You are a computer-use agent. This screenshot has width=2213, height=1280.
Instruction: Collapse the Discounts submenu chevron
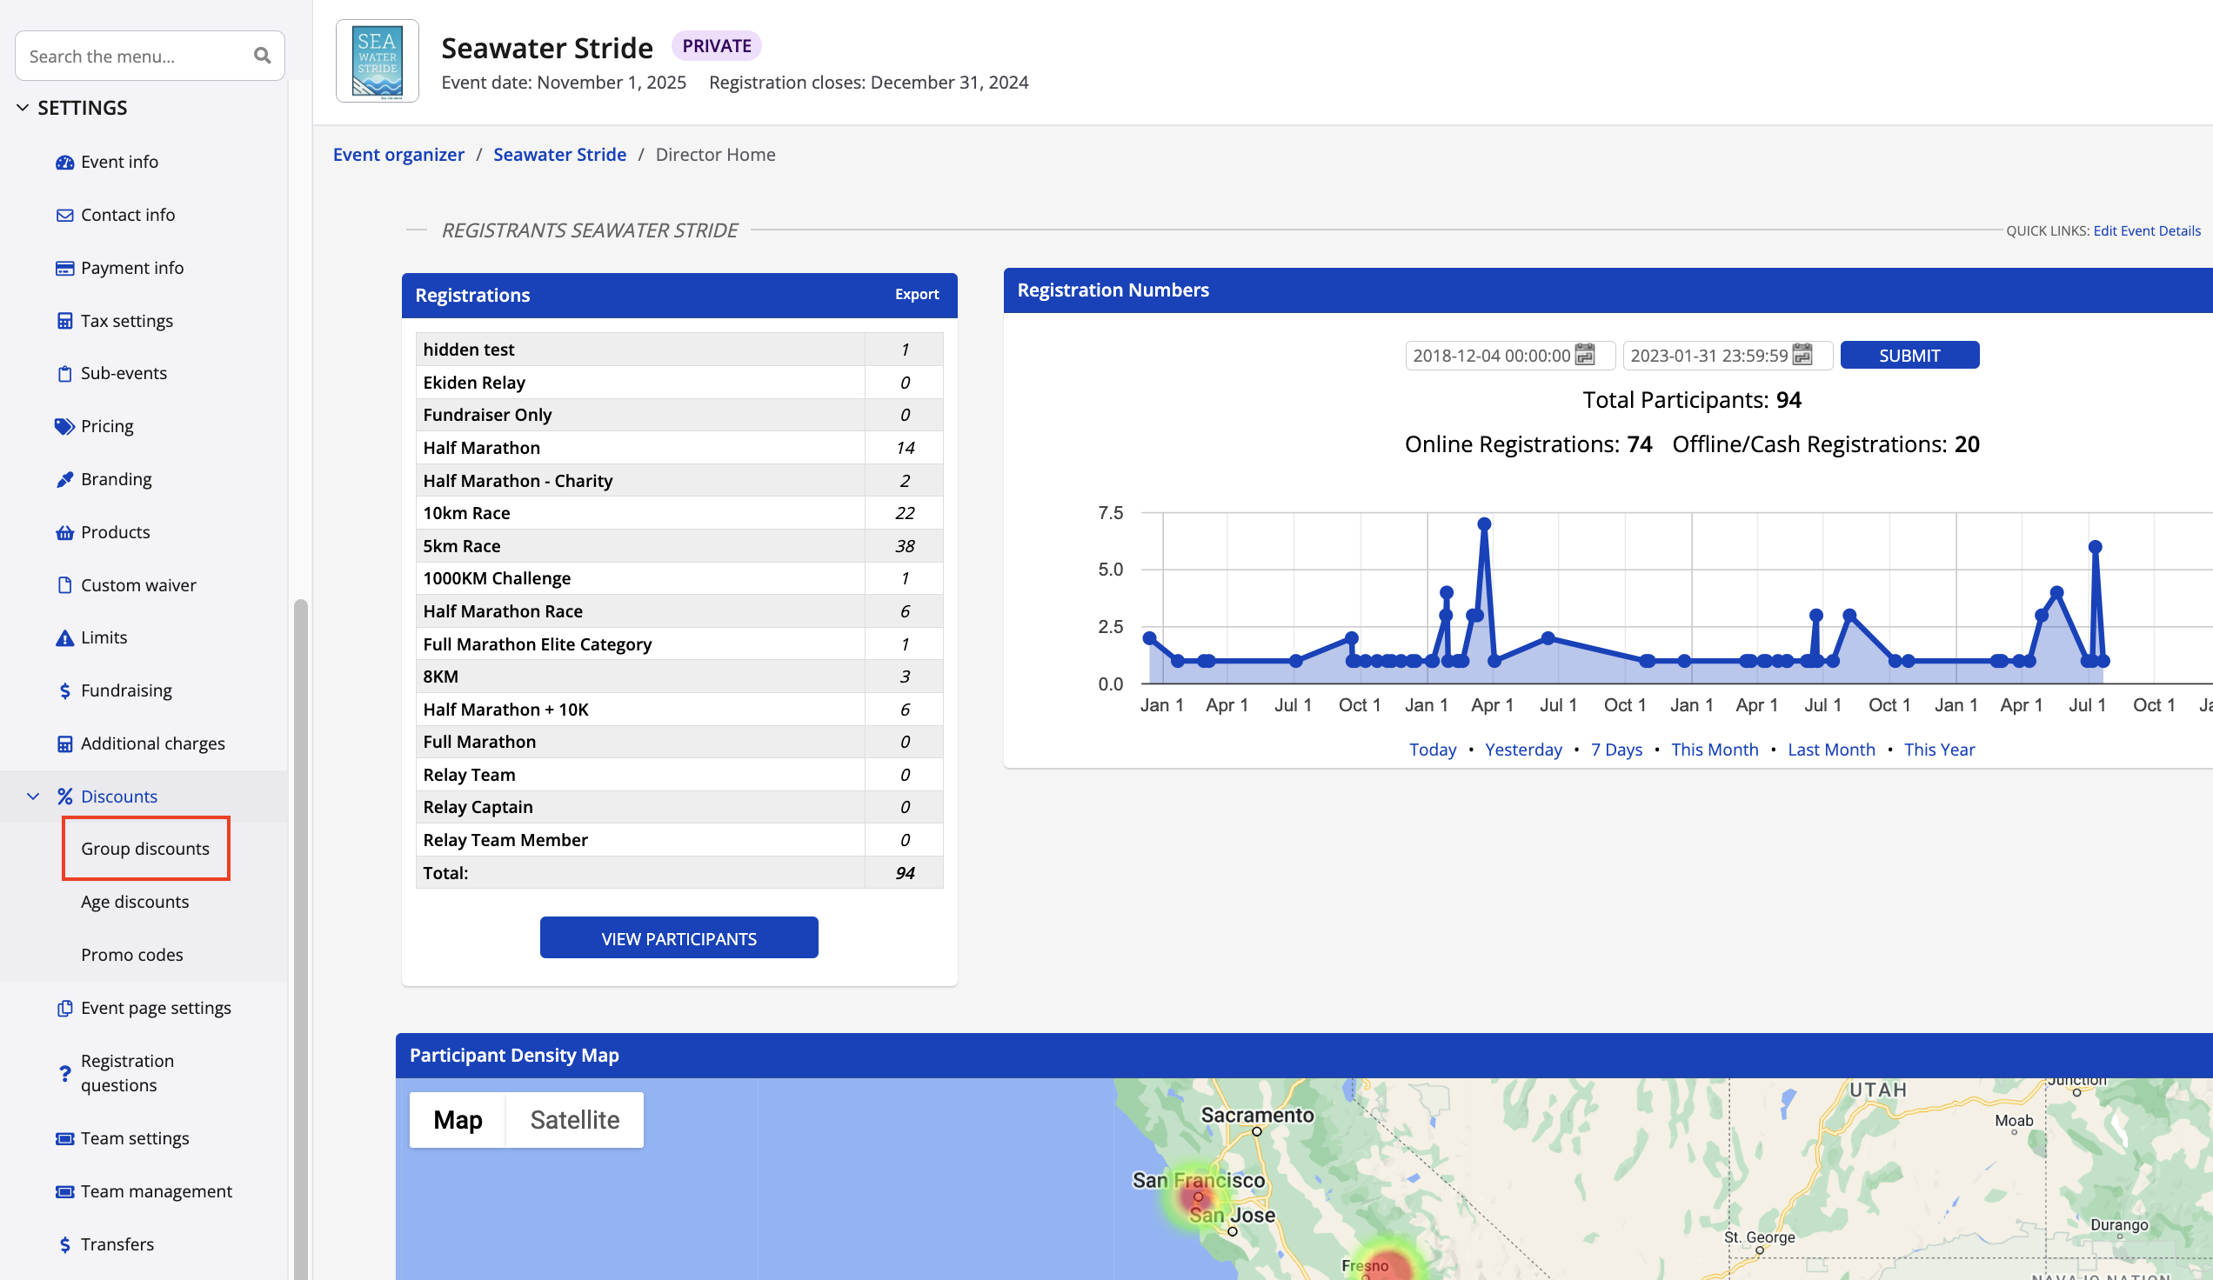[33, 797]
